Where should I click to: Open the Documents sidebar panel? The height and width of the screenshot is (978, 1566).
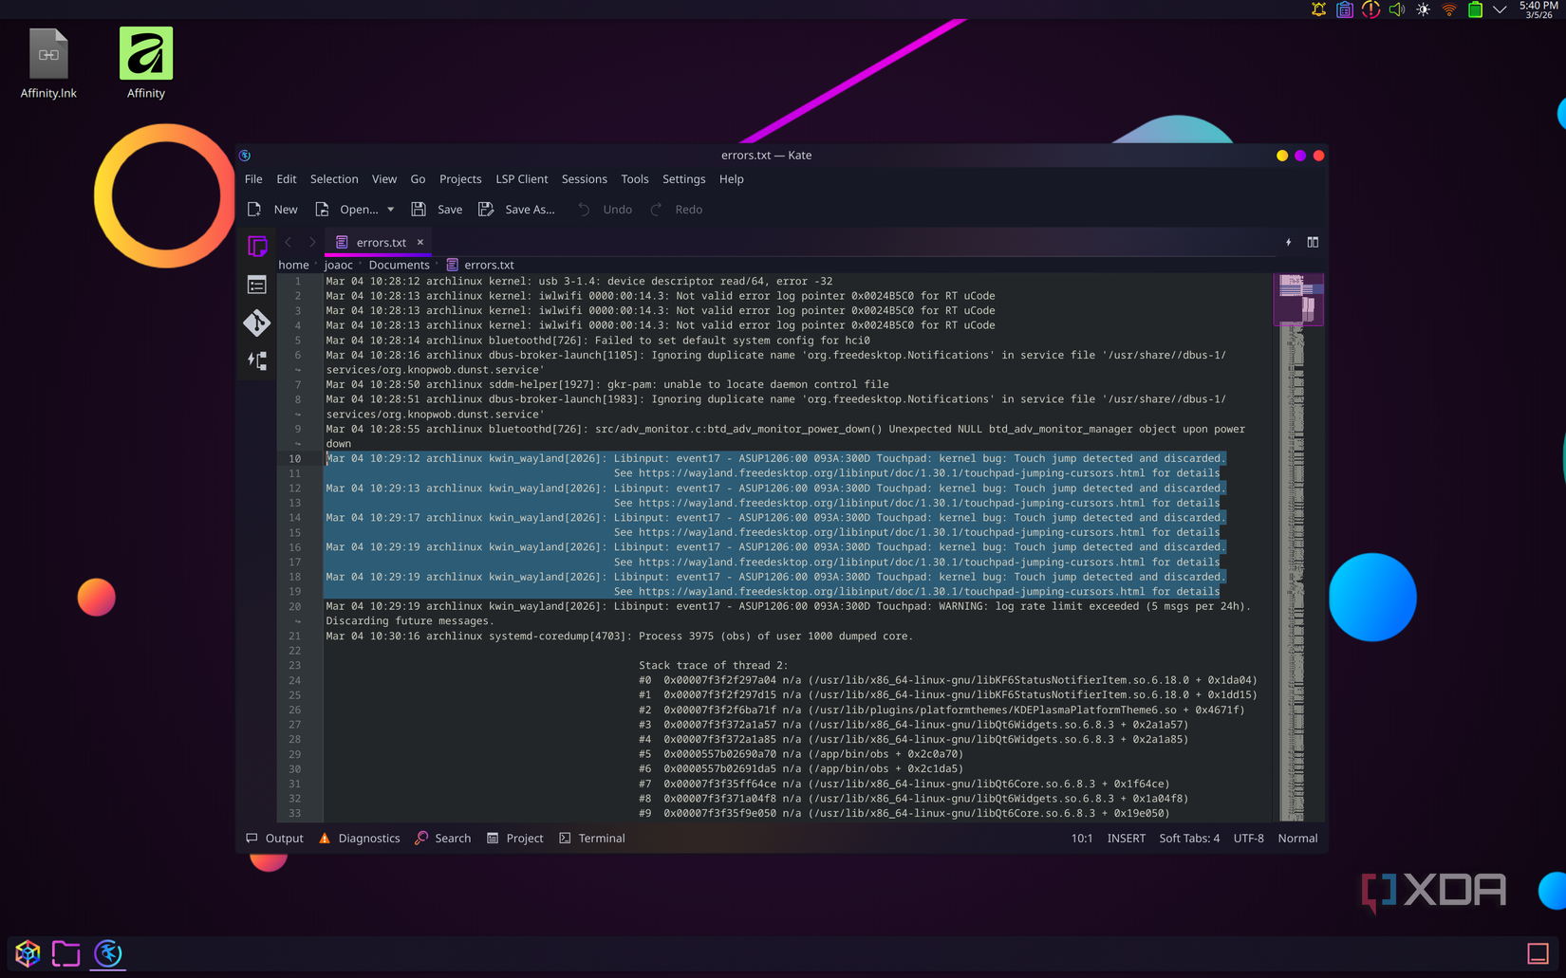pos(255,246)
